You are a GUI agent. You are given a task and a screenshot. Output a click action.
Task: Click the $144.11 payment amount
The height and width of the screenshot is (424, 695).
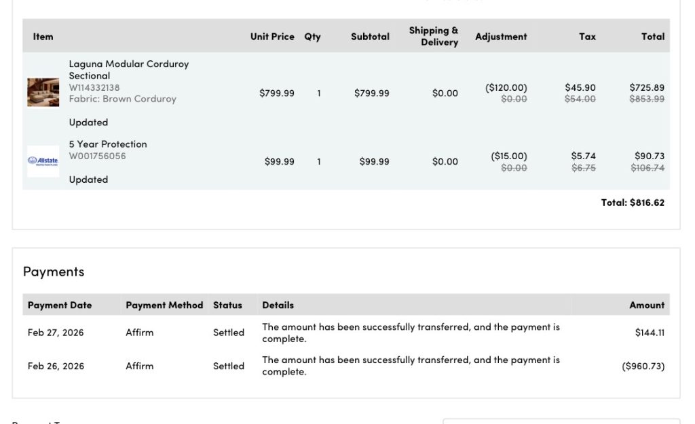click(x=650, y=333)
